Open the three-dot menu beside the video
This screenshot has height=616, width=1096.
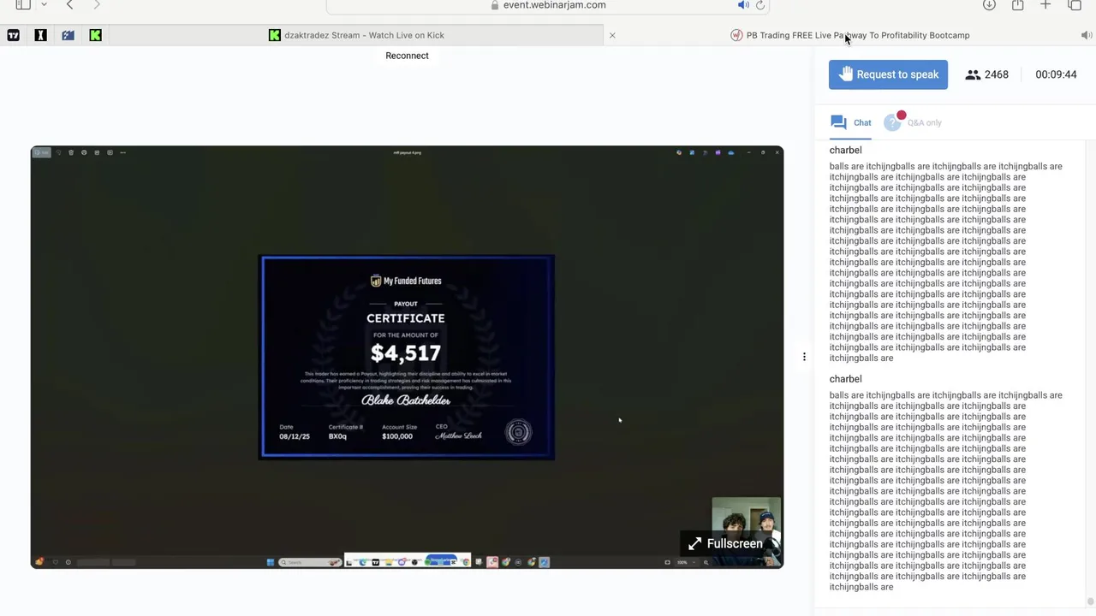point(804,357)
